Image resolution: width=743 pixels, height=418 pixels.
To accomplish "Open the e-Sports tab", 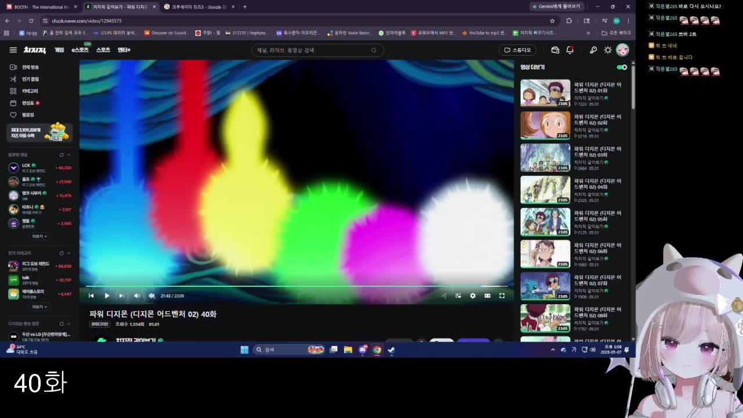I will pyautogui.click(x=80, y=50).
